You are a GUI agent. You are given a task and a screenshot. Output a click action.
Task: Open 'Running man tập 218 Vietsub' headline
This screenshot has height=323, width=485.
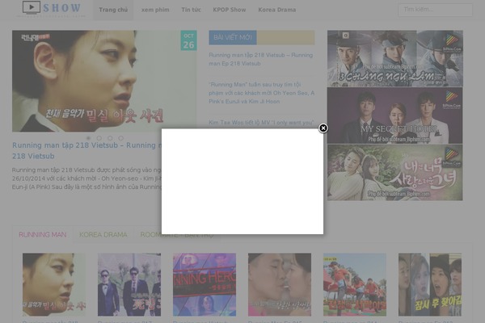point(86,150)
